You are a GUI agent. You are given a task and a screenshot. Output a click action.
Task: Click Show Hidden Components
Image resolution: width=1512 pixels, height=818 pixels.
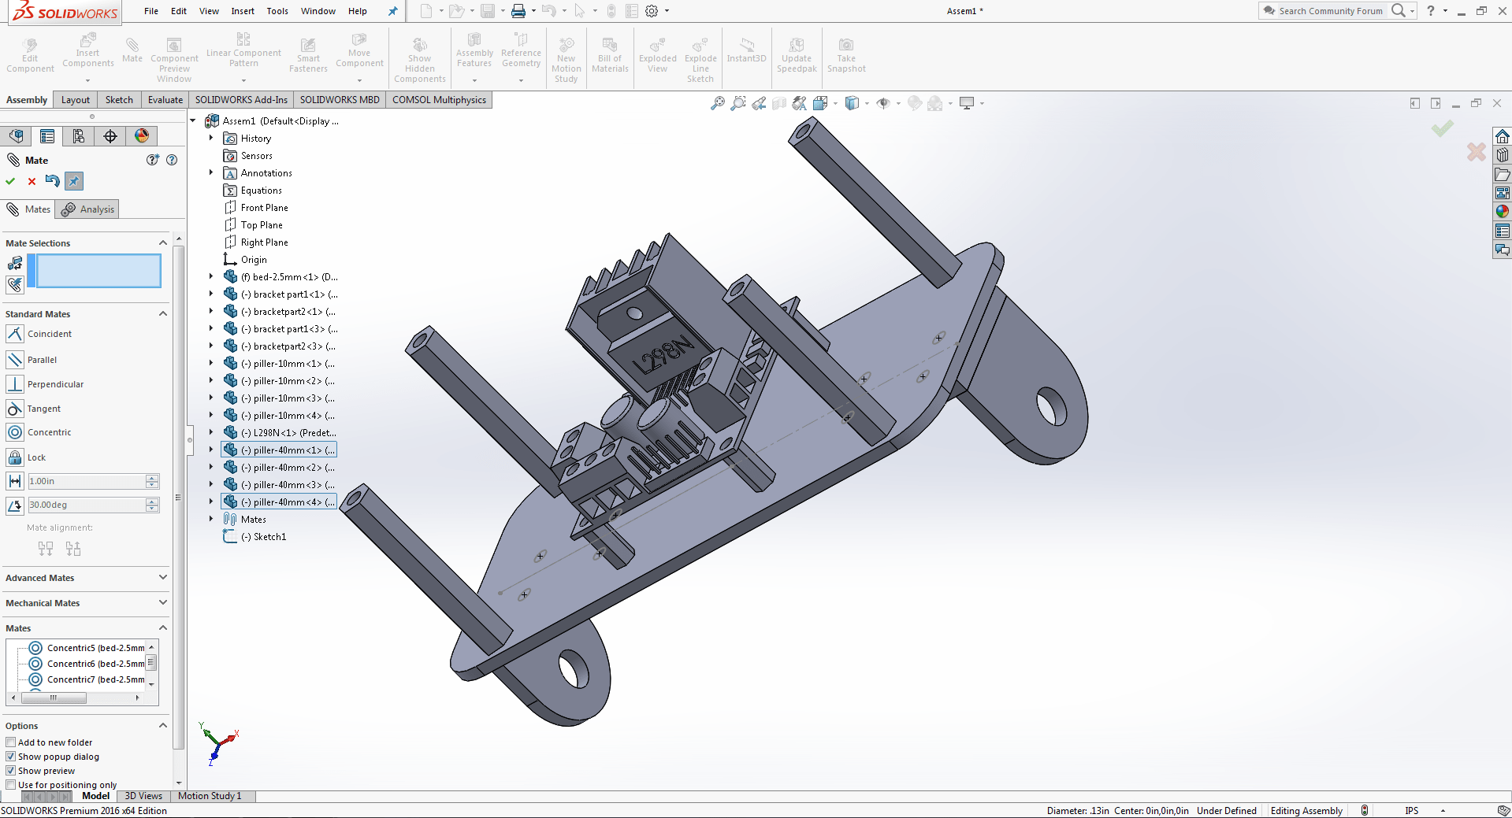click(x=419, y=60)
